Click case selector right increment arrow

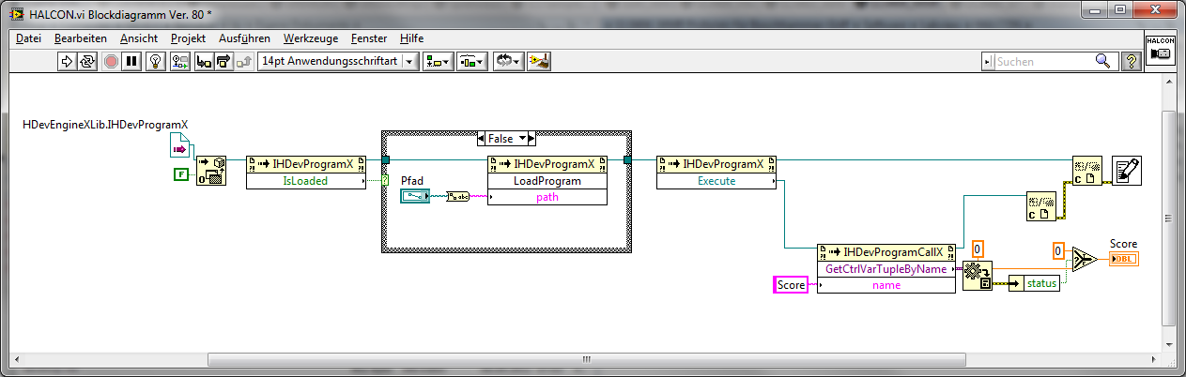[x=531, y=138]
